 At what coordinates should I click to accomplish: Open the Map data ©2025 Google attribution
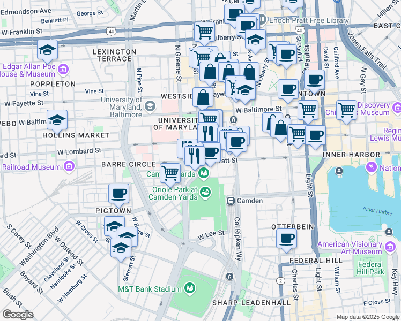[x=368, y=317]
